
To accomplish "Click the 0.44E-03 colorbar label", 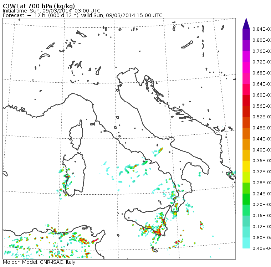I will click(262, 139).
